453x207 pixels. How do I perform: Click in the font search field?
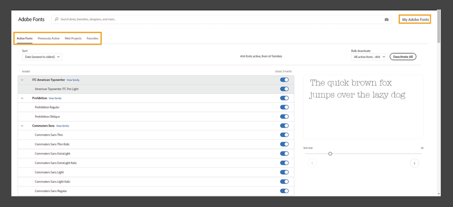tap(222, 20)
